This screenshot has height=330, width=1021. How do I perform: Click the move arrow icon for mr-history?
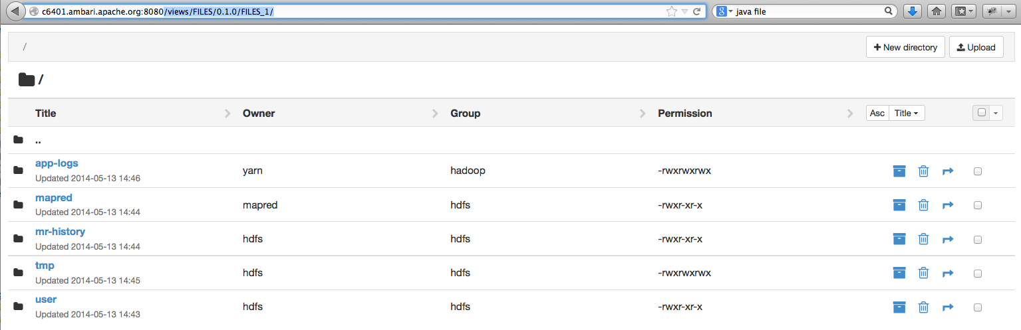click(x=948, y=239)
